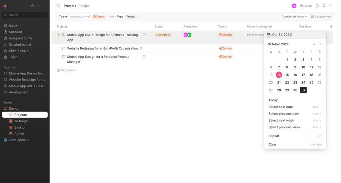
Task: Choose Select next date
Action: click(295, 107)
